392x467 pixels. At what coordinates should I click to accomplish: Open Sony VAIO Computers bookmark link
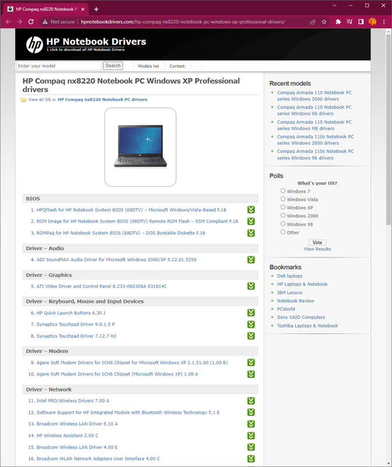tap(301, 317)
